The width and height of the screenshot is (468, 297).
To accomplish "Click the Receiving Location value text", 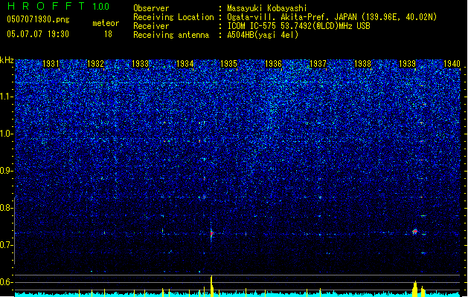I will coord(332,17).
